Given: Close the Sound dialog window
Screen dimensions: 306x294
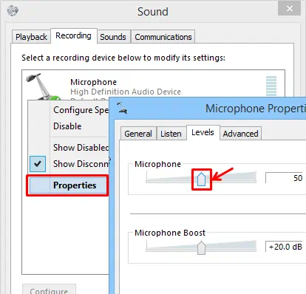Looking at the screenshot, I should click(290, 9).
